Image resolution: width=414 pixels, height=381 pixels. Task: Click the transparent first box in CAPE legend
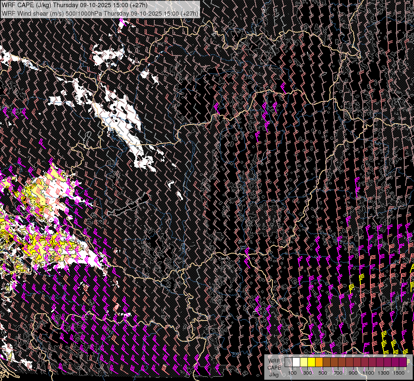click(288, 362)
